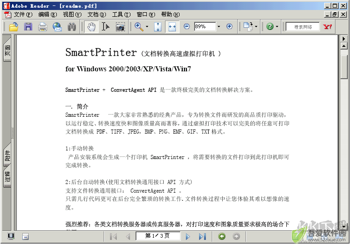Viewport: 350px width, 244px height.
Task: Open the 附件 side panel tab
Action: [x=7, y=155]
